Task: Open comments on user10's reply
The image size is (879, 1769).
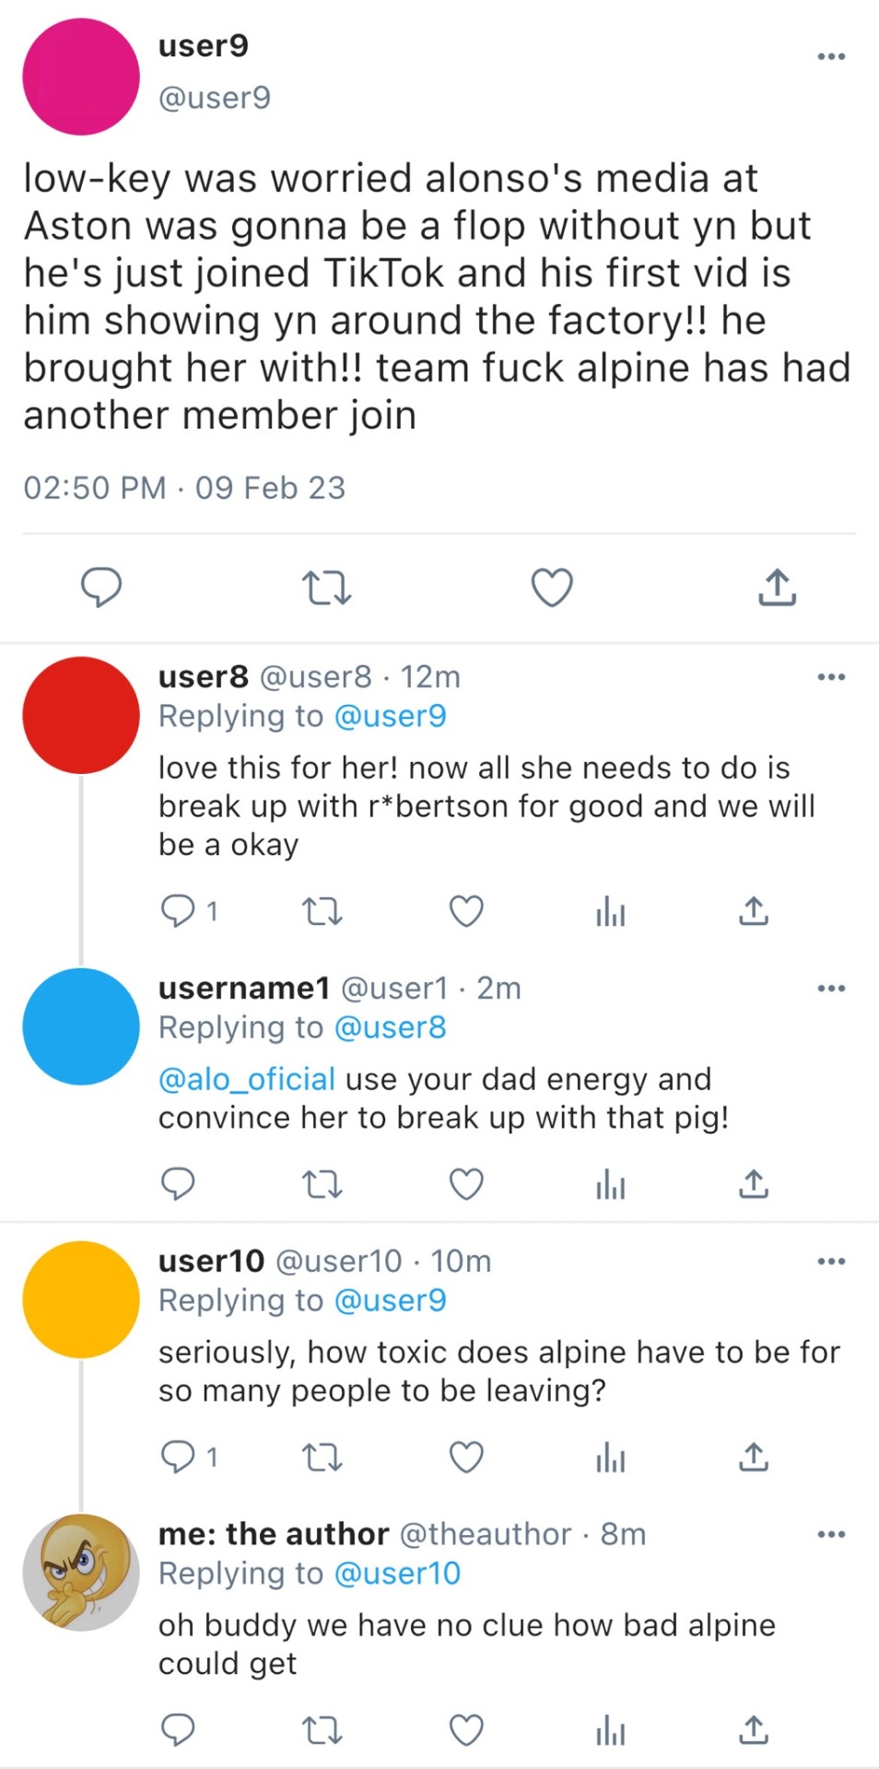Action: 178,1458
